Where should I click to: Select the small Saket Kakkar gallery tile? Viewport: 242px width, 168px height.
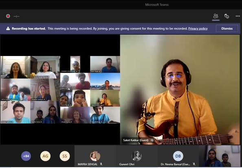click(x=105, y=98)
